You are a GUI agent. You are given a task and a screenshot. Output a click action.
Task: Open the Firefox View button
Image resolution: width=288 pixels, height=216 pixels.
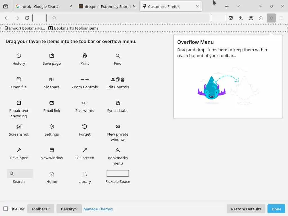pyautogui.click(x=6, y=6)
